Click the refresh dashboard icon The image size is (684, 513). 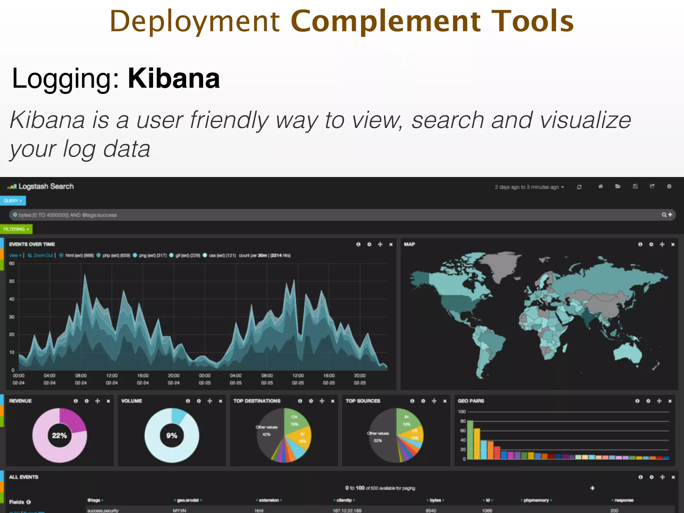tap(579, 187)
